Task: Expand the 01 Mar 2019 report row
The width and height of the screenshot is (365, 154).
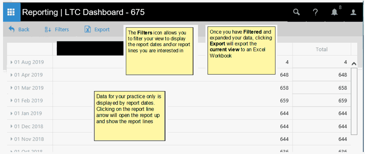Action: coord(12,88)
